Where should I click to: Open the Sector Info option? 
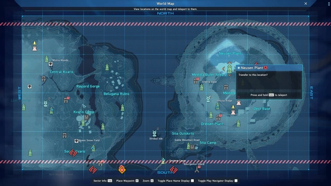103,181
